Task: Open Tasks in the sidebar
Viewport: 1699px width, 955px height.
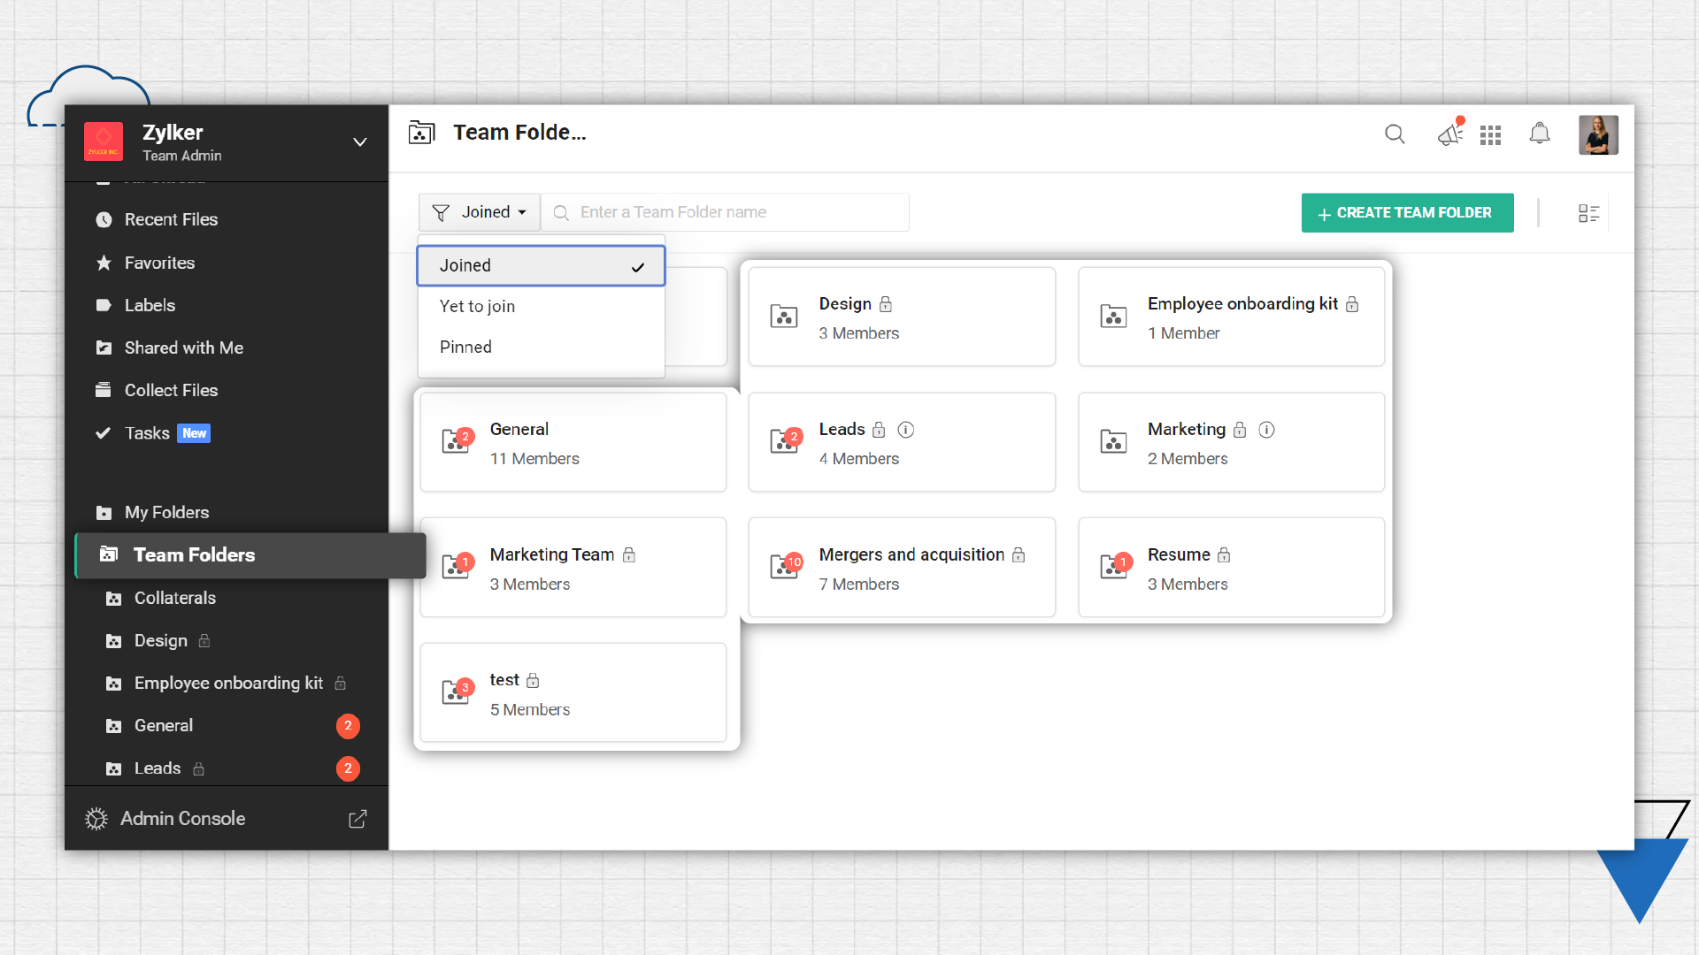Action: point(147,433)
